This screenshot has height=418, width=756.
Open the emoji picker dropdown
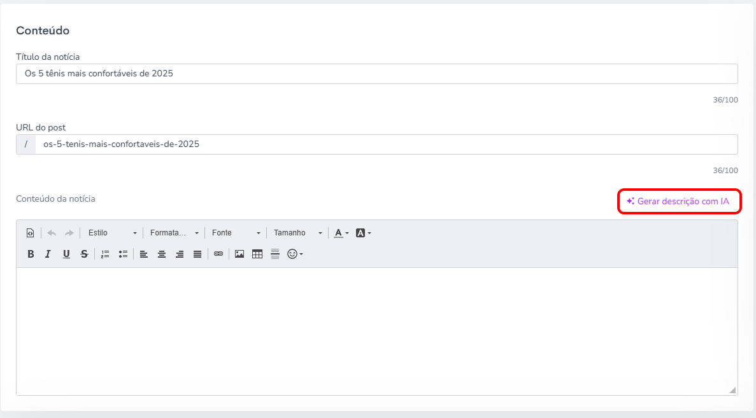tap(295, 254)
